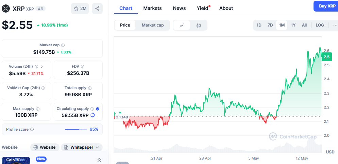Click the verified badge by Circulating supply

pyautogui.click(x=98, y=109)
